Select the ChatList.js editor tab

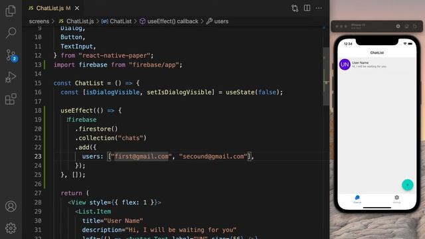pyautogui.click(x=54, y=8)
